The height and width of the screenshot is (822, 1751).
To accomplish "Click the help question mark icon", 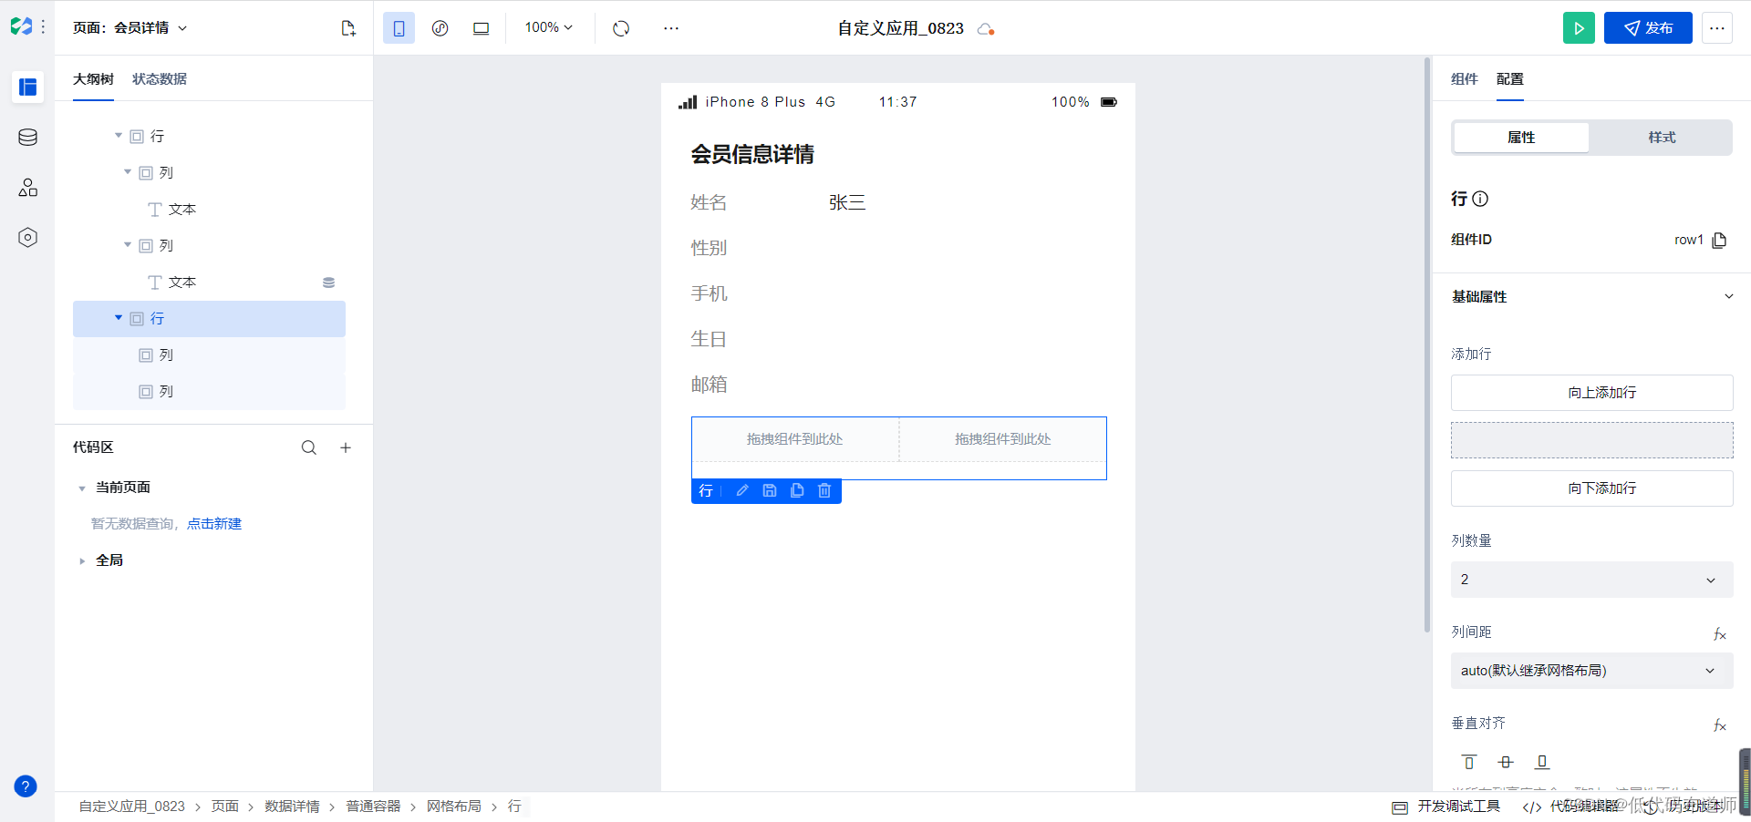I will [x=26, y=786].
